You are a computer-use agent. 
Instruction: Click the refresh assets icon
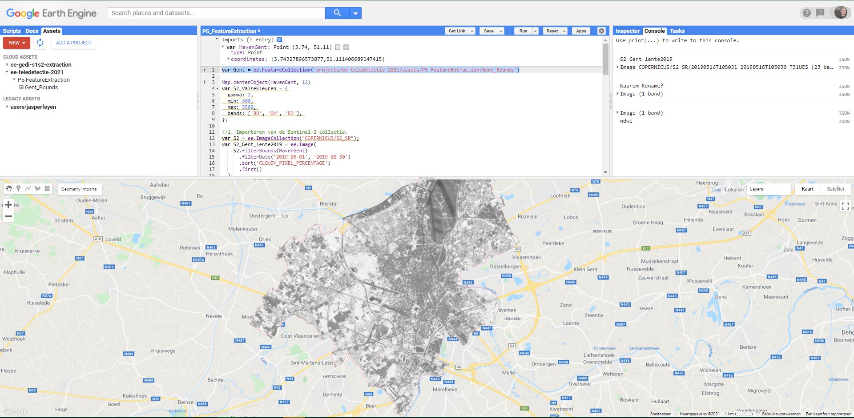40,43
